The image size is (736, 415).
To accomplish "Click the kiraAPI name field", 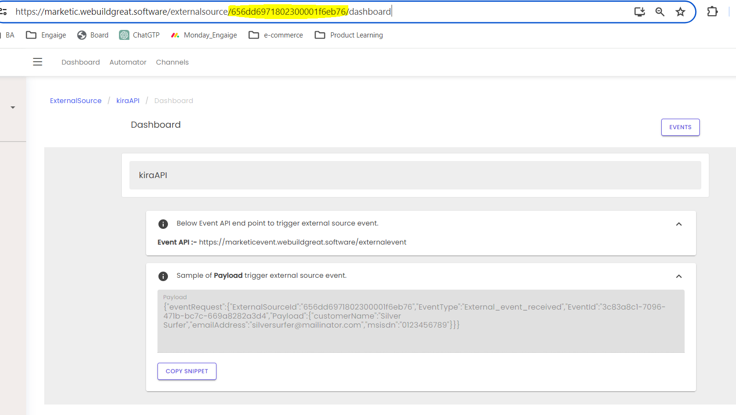I will click(415, 175).
